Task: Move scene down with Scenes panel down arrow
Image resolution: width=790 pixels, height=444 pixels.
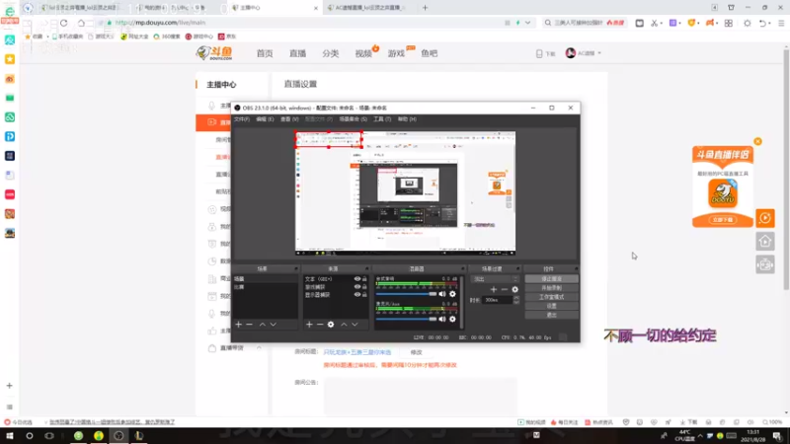Action: (x=274, y=325)
